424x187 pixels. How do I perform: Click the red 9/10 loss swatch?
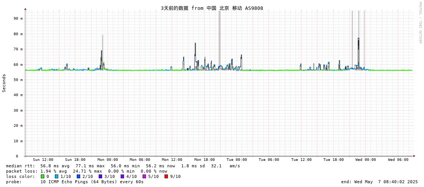tap(166, 176)
